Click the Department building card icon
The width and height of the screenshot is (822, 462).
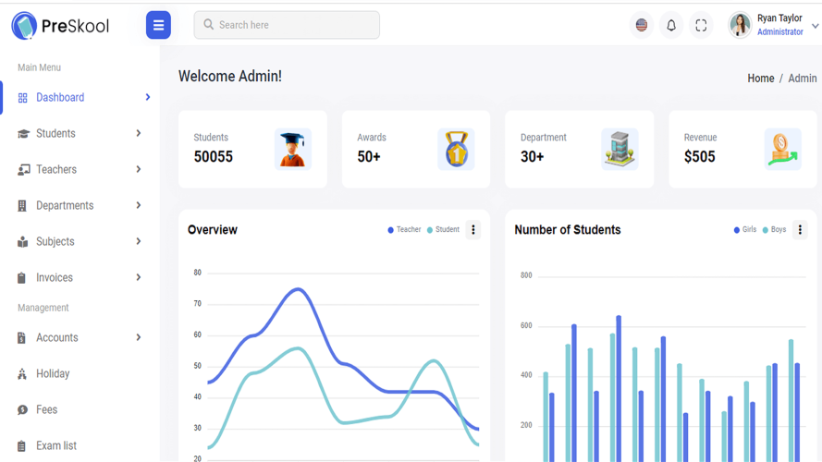click(x=620, y=150)
